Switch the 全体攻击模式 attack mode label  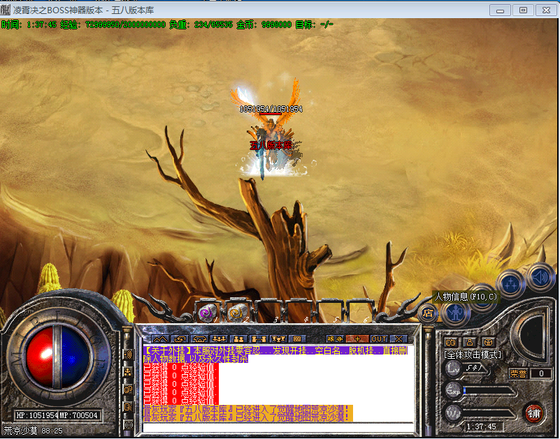pos(473,355)
